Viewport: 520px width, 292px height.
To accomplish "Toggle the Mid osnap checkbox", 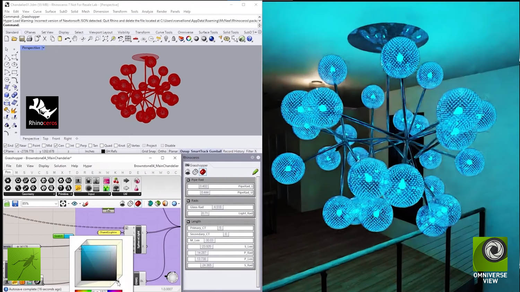I will 44,146.
